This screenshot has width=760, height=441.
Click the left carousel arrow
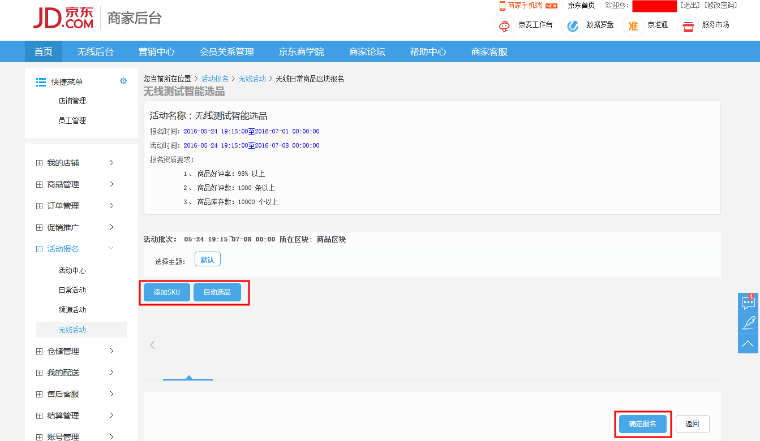[x=152, y=345]
